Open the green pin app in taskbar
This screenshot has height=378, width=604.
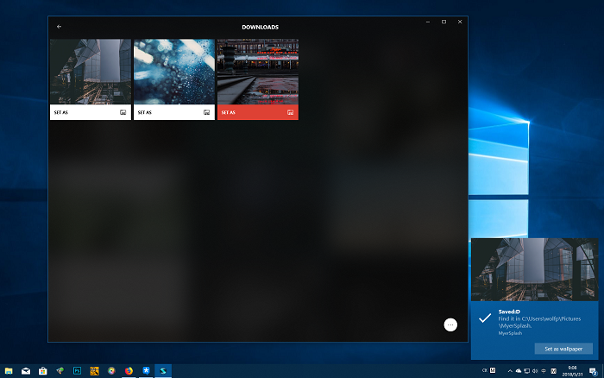pos(60,371)
